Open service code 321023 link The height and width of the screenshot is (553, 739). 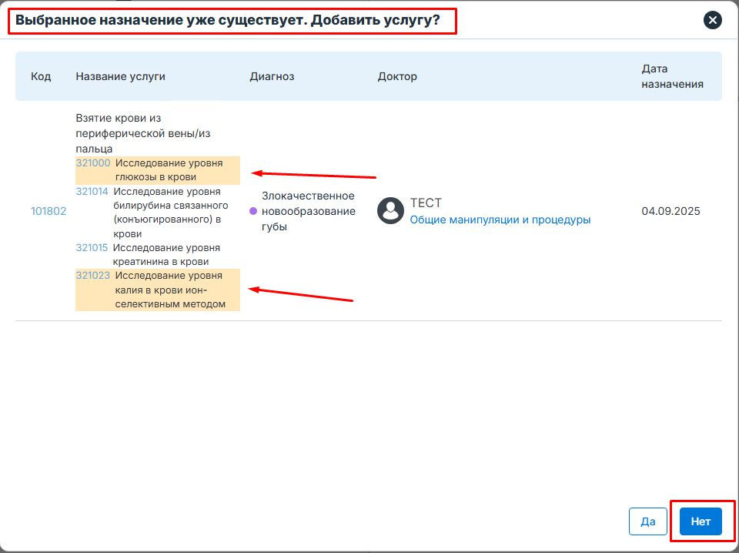point(93,276)
